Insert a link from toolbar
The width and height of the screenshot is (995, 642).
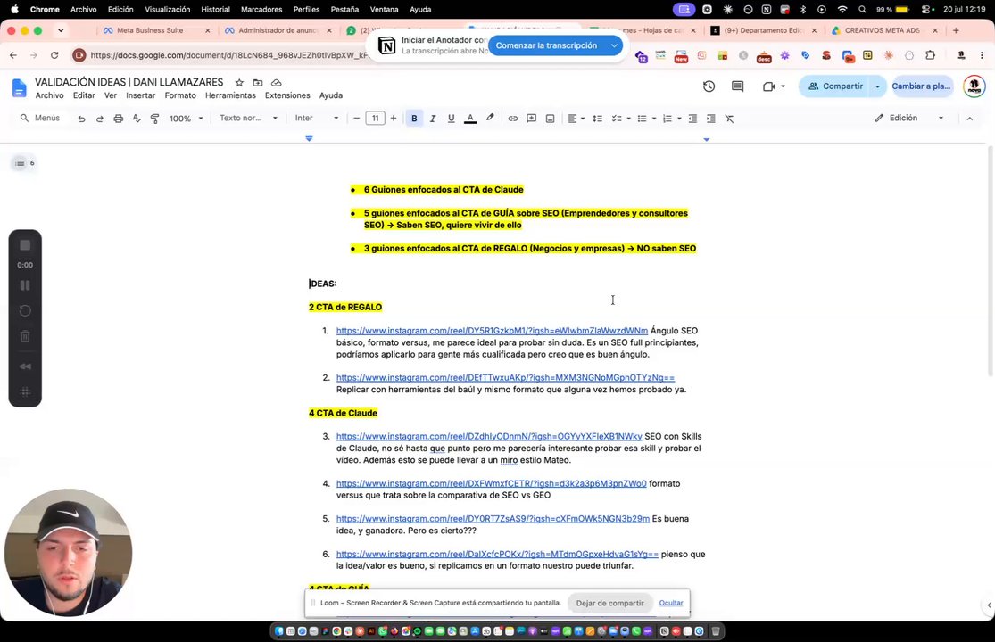(x=513, y=119)
